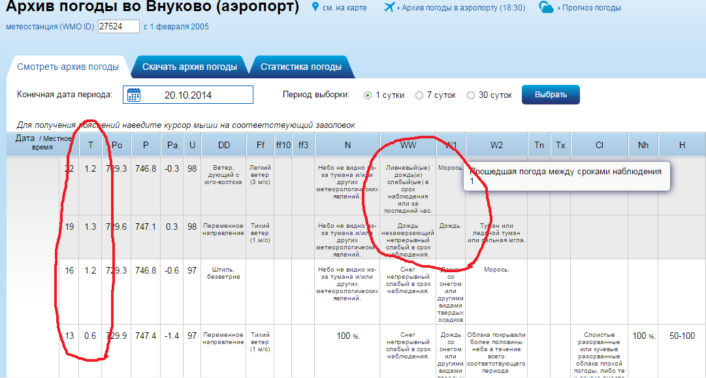Click the Nh column header
Viewport: 706px width, 378px height.
[x=643, y=145]
